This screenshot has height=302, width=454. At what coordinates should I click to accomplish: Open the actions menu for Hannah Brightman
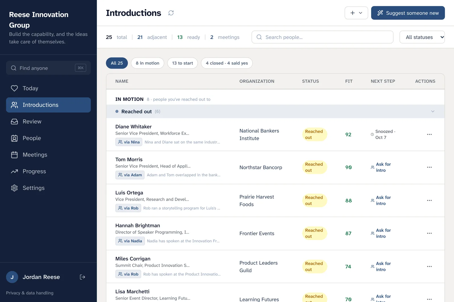[x=429, y=234]
